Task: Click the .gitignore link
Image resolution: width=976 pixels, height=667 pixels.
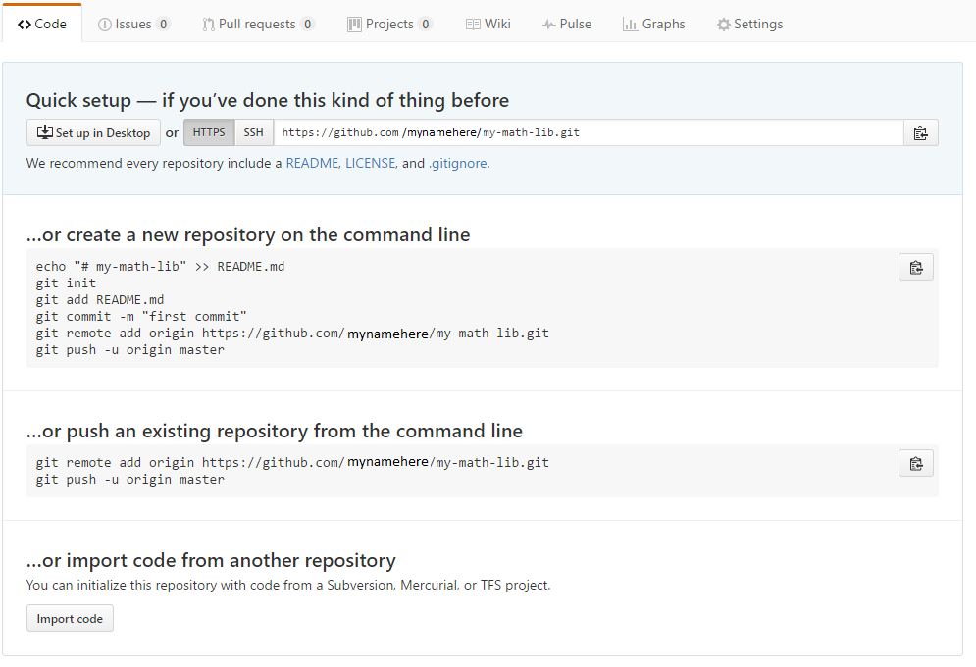Action: (x=457, y=164)
